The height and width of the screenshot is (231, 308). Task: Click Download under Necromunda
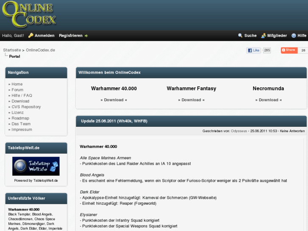[269, 100]
